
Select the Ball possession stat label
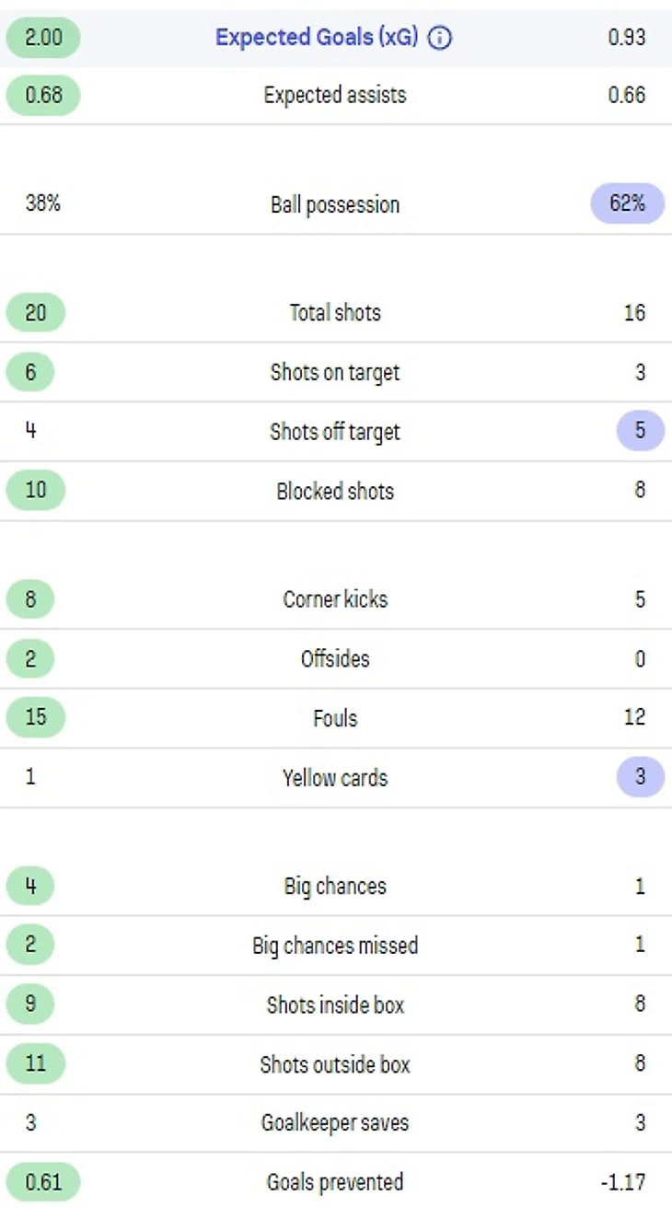click(335, 204)
